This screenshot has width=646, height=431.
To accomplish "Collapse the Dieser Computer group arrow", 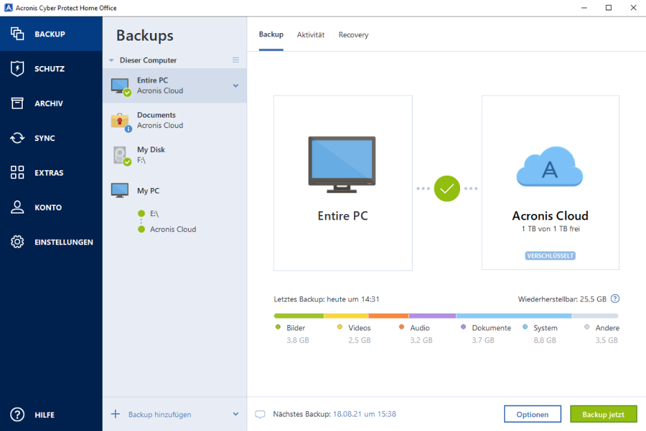I will click(x=112, y=61).
